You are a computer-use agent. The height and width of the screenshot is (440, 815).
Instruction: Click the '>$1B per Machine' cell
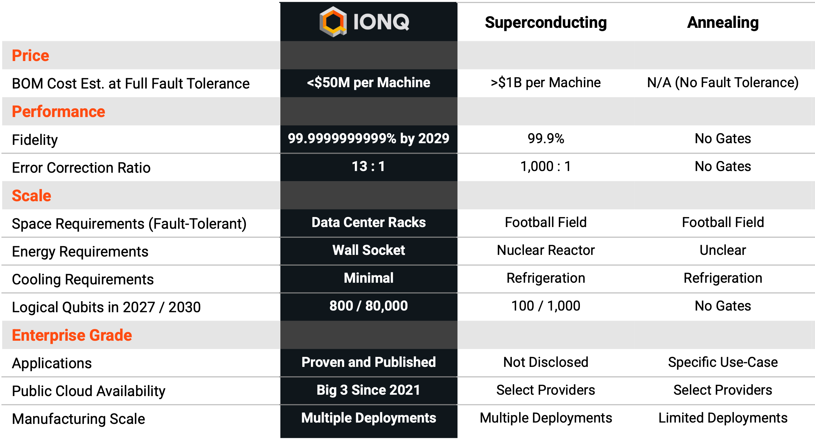point(546,82)
